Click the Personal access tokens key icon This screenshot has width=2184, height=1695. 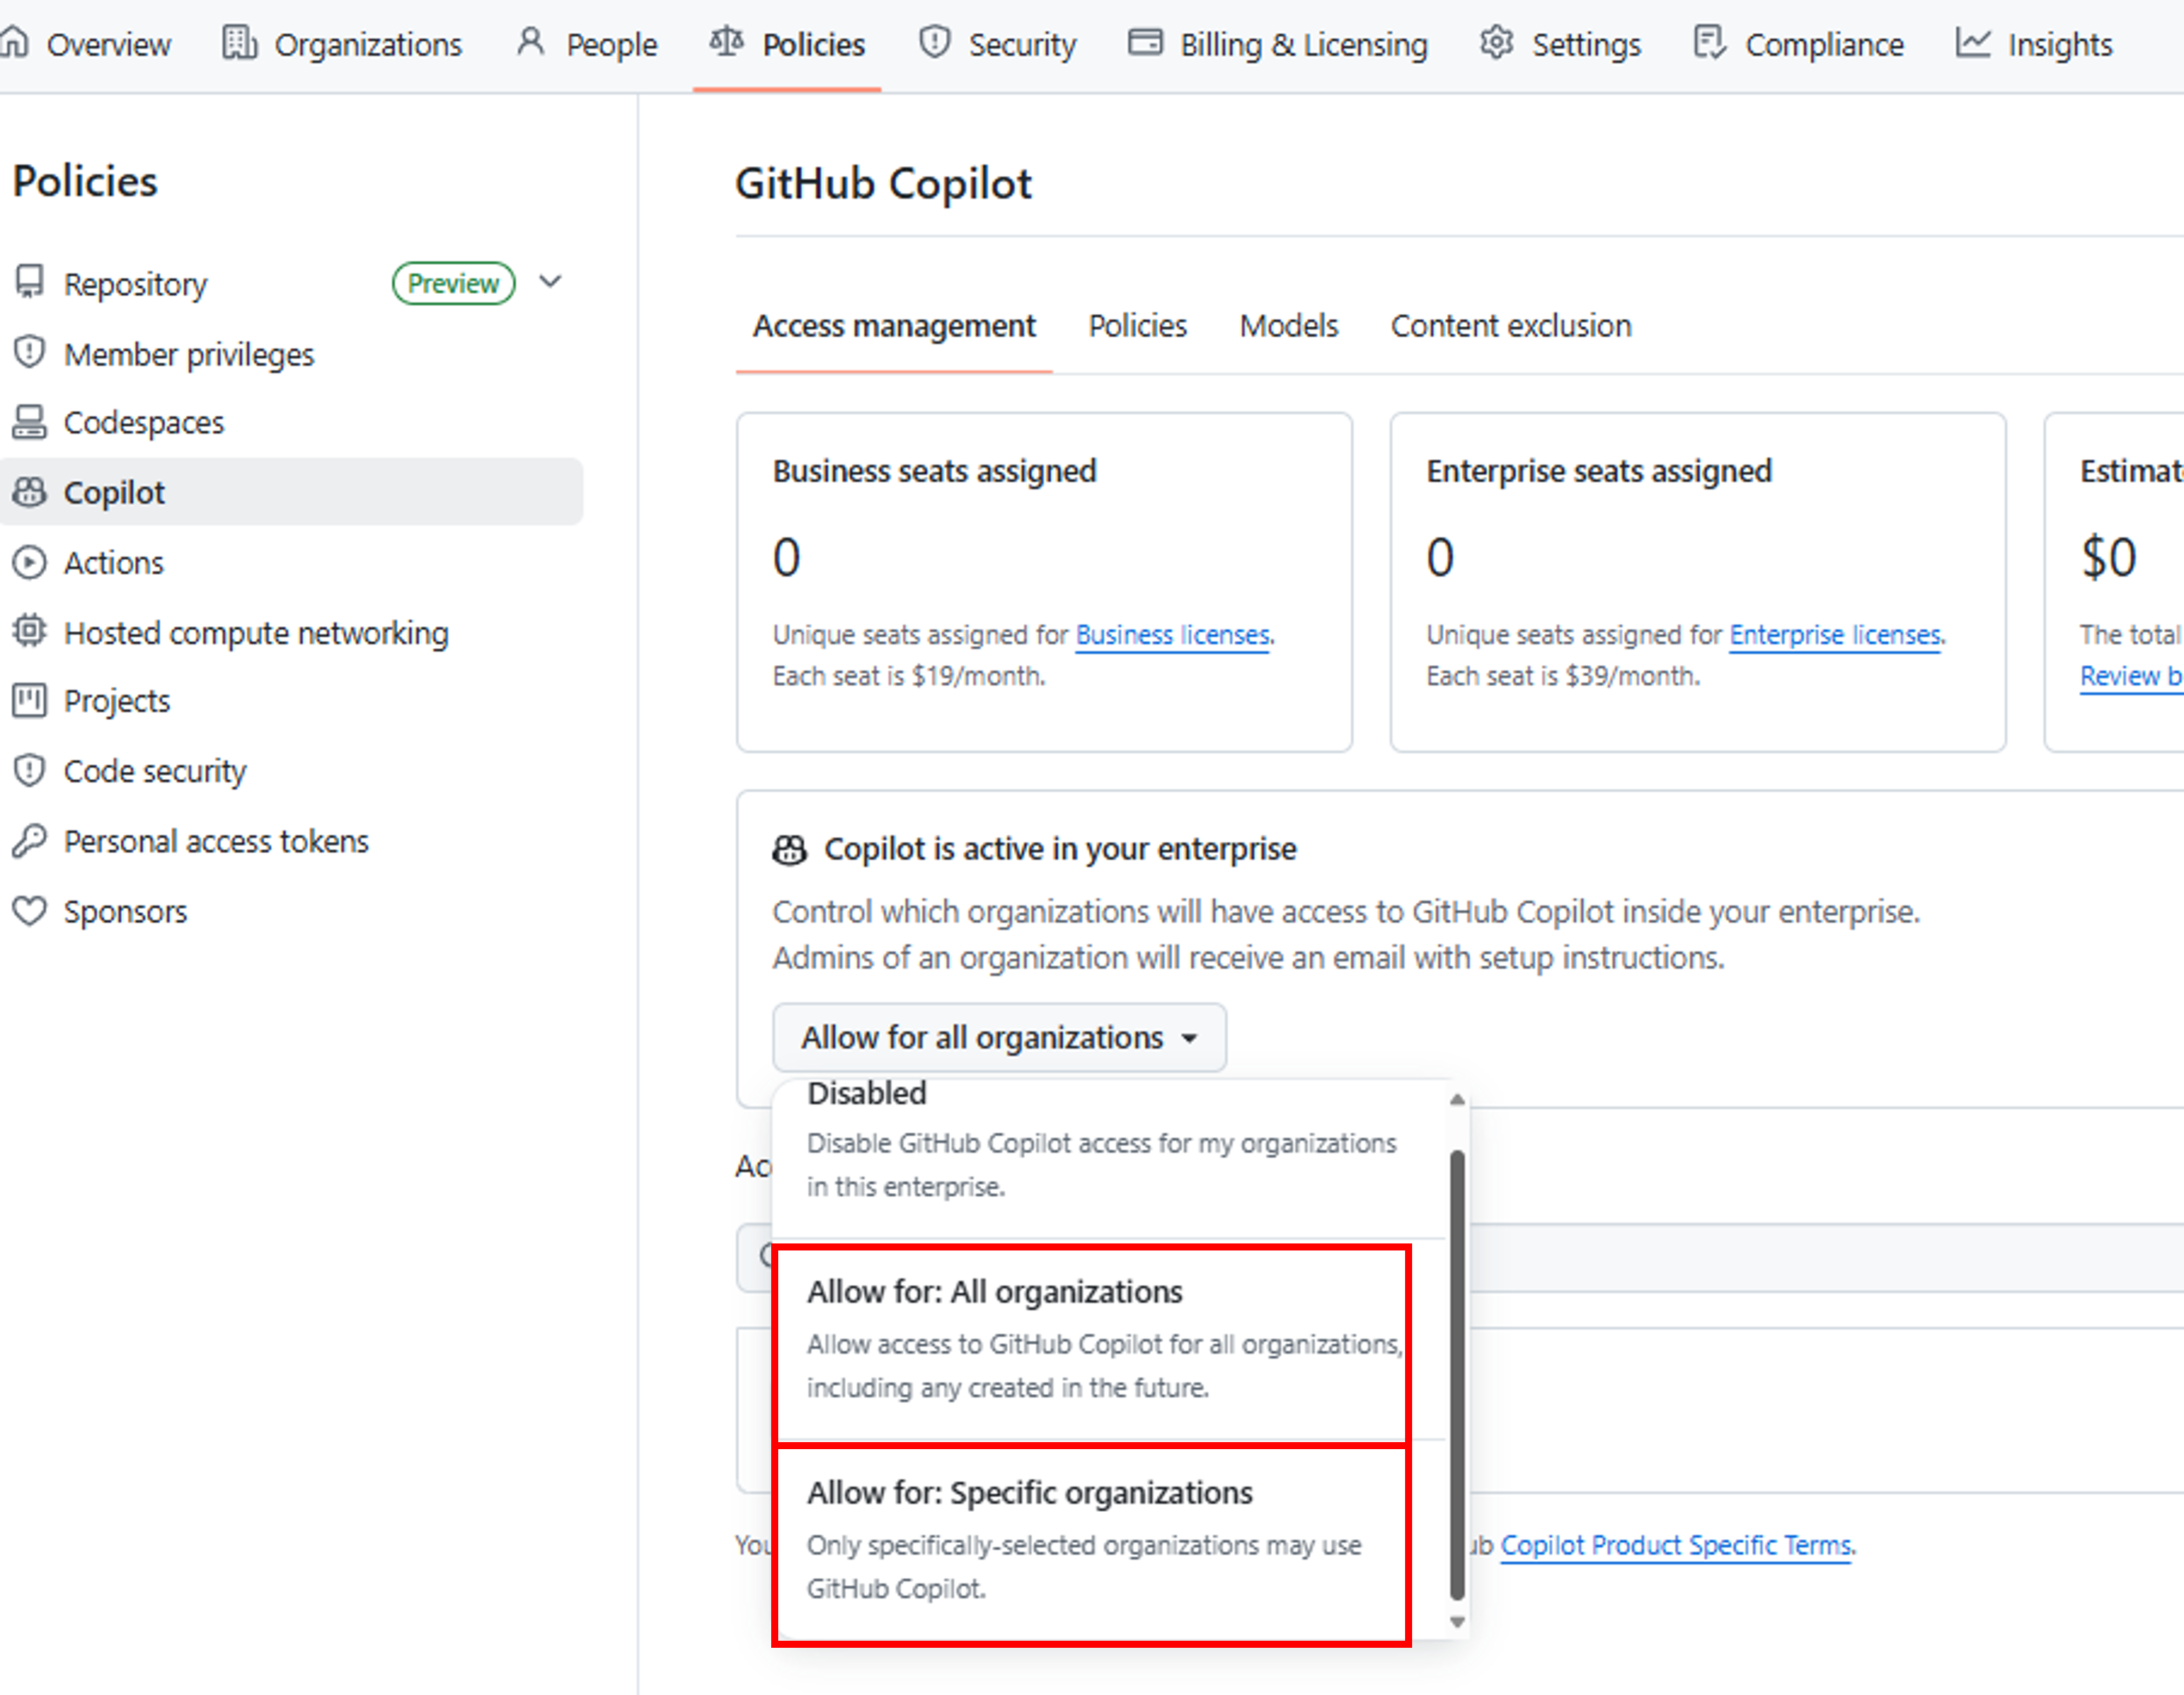pos(29,840)
